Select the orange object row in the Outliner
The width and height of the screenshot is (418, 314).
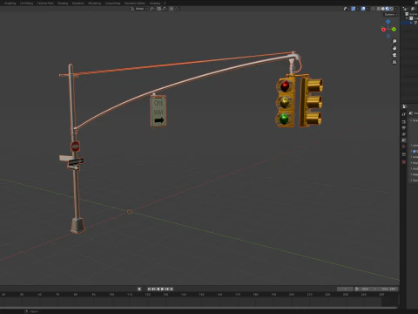409,23
